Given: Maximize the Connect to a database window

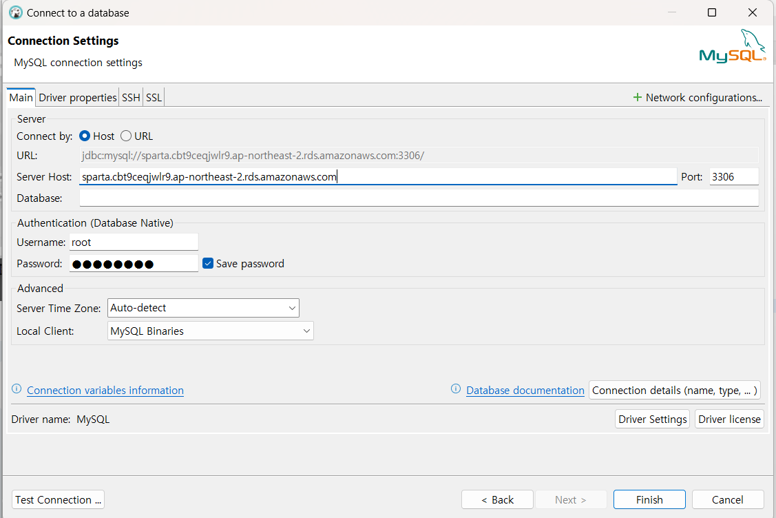Looking at the screenshot, I should coord(712,12).
